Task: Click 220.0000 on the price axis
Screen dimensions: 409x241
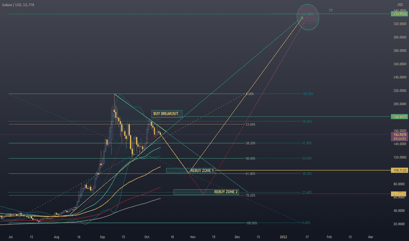Action: [400, 91]
